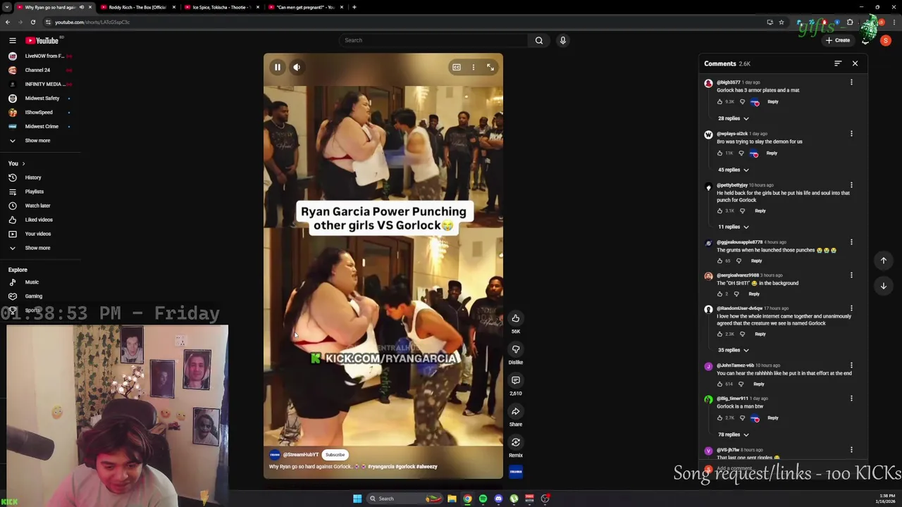Open File Explorer from the taskbar
The height and width of the screenshot is (507, 902).
tap(452, 499)
